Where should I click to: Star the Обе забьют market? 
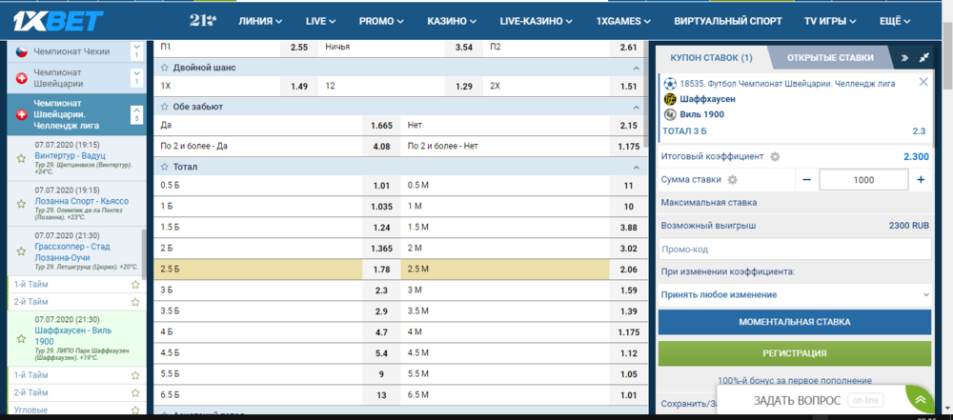(x=164, y=107)
